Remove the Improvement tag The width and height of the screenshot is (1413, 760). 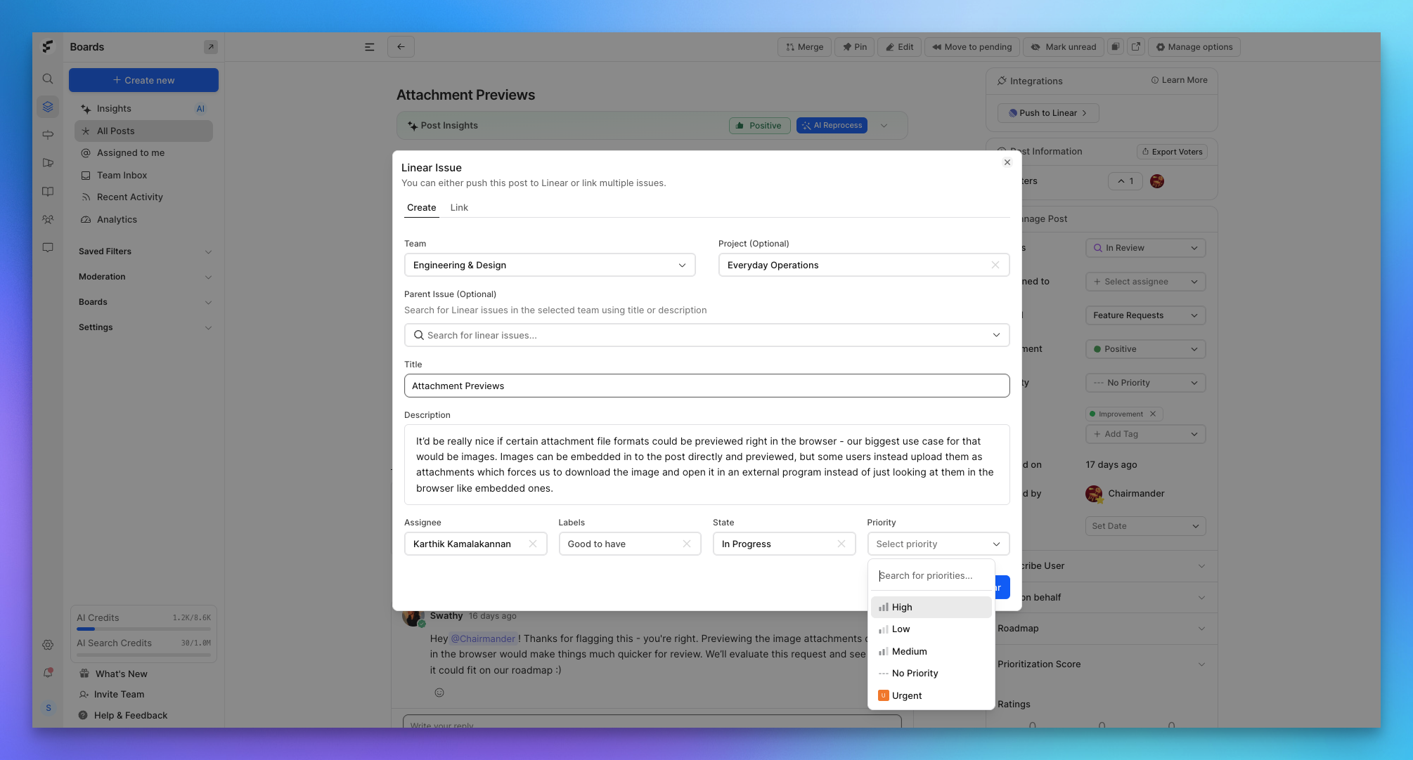click(1153, 414)
